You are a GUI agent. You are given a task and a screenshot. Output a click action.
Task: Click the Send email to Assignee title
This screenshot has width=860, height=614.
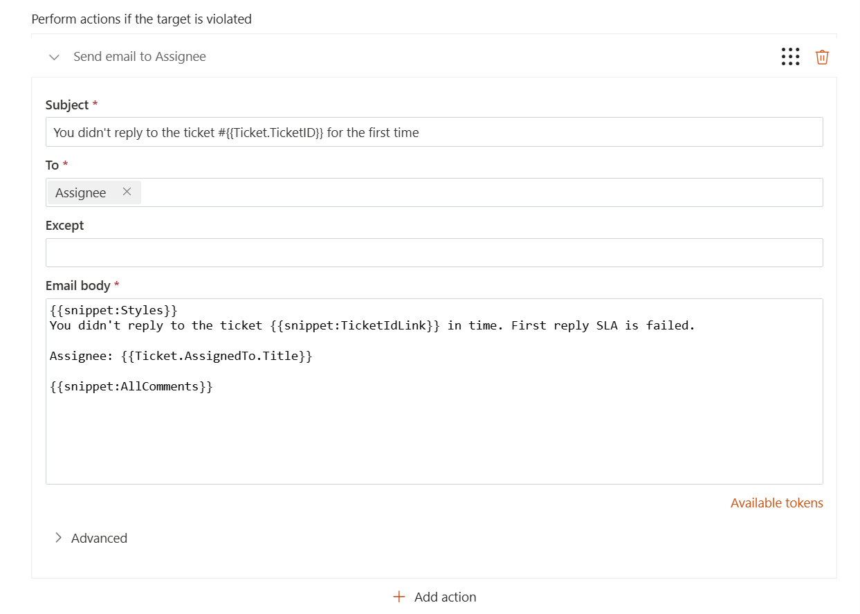(140, 57)
